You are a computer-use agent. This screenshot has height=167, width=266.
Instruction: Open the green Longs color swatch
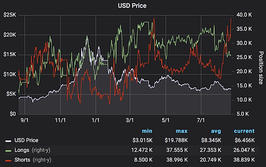pos(8,151)
